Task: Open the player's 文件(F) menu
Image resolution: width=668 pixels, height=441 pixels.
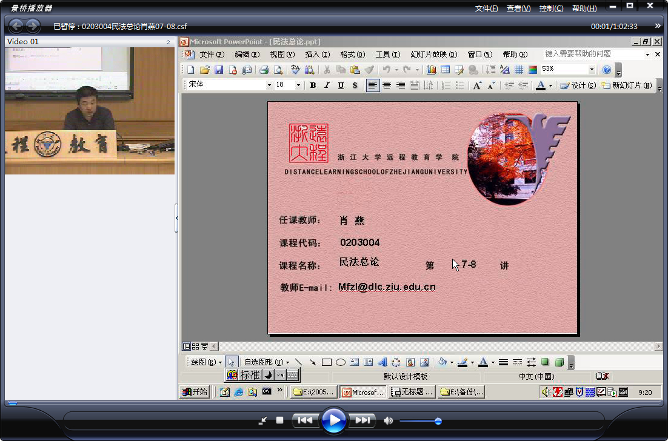Action: (x=486, y=8)
